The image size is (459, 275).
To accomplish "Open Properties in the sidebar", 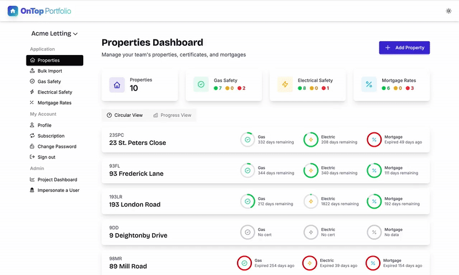I will tap(55, 60).
